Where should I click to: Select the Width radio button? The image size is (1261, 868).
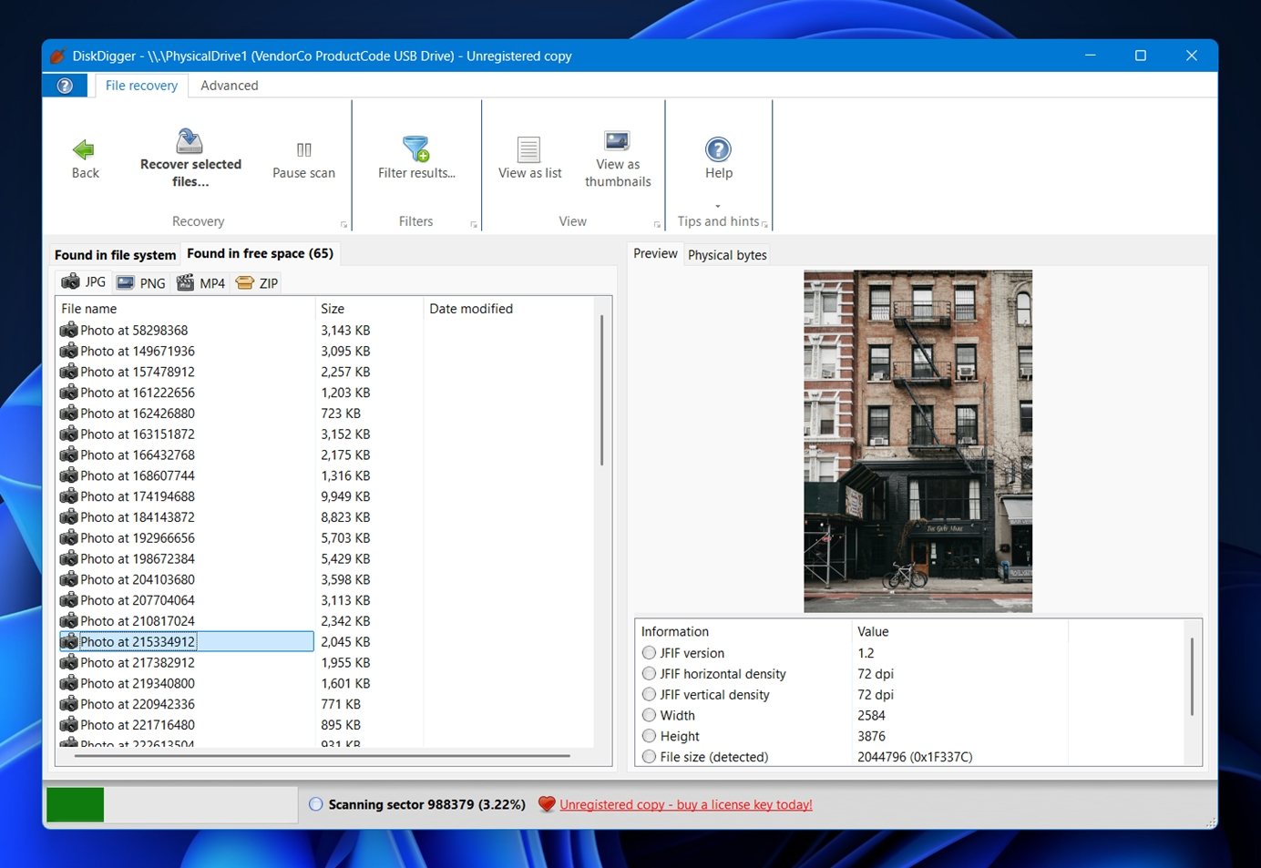click(649, 715)
